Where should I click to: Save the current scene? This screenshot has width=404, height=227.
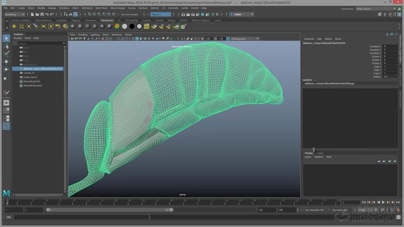(42, 14)
